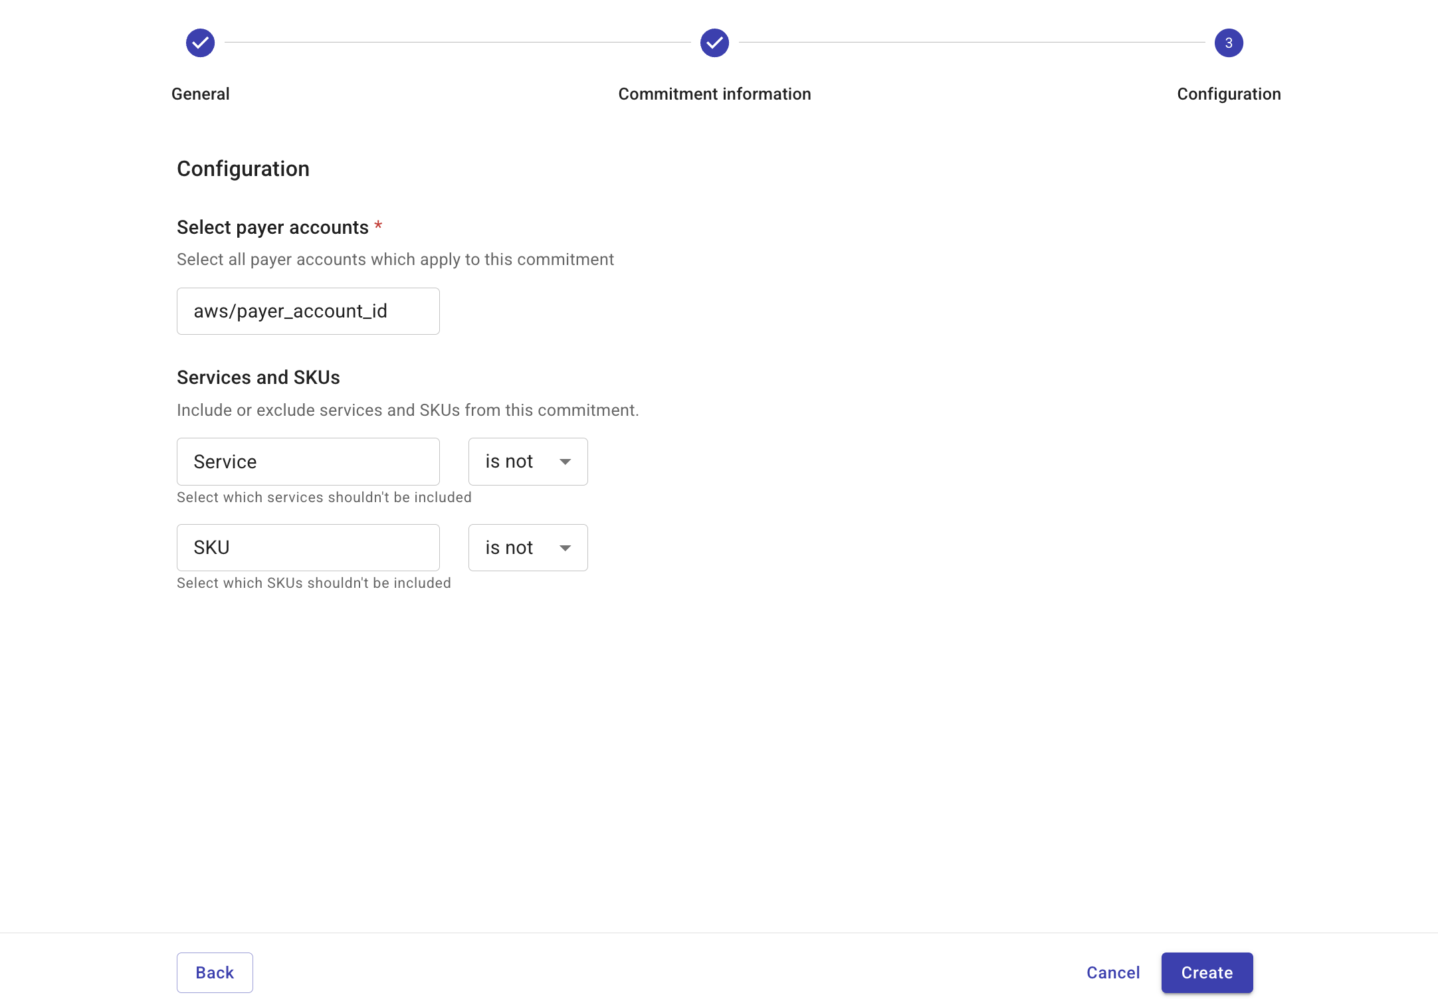Click the SKU filter field
This screenshot has height=999, width=1438.
308,547
